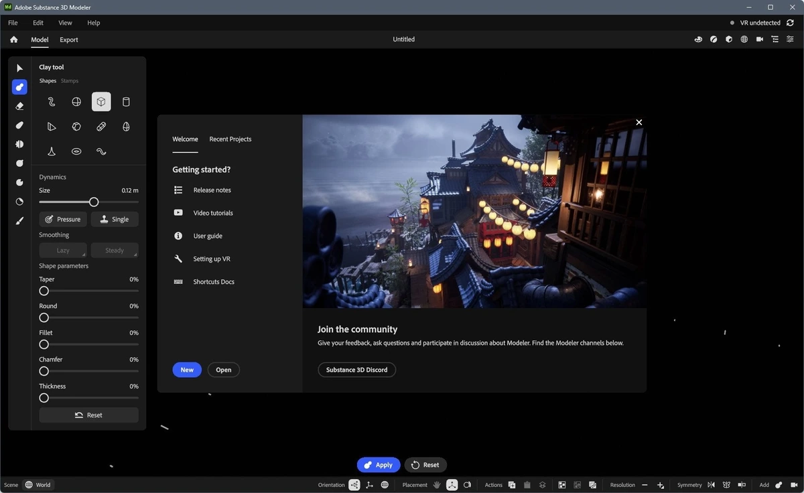Click the Size slider handle
Image resolution: width=804 pixels, height=493 pixels.
point(94,202)
